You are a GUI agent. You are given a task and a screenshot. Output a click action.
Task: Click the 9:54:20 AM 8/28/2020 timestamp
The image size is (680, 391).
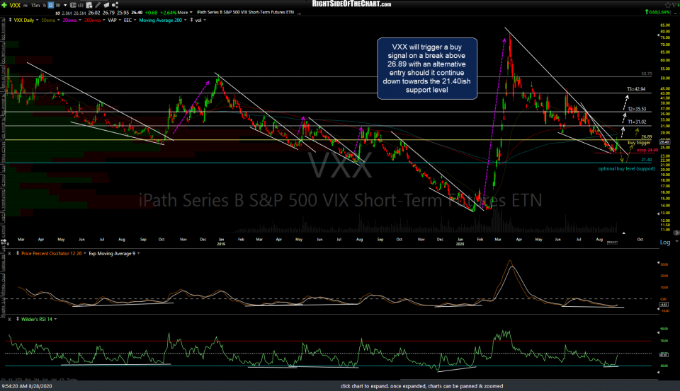click(27, 386)
